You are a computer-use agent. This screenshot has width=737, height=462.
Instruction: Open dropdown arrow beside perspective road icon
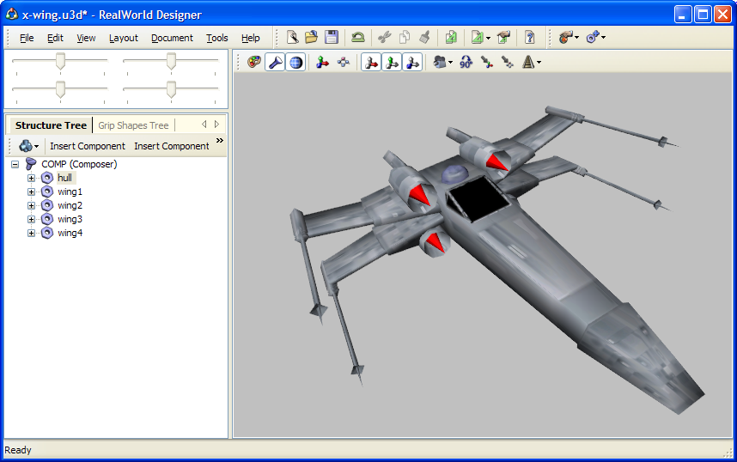coord(539,63)
